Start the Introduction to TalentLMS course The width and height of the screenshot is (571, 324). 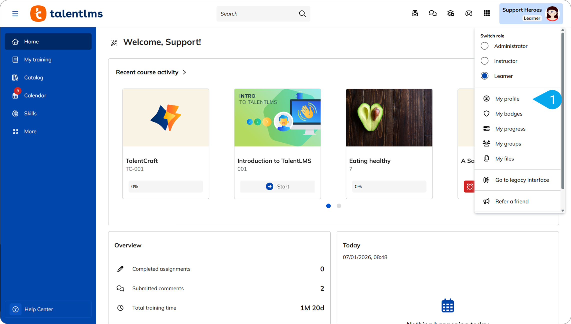coord(277,186)
